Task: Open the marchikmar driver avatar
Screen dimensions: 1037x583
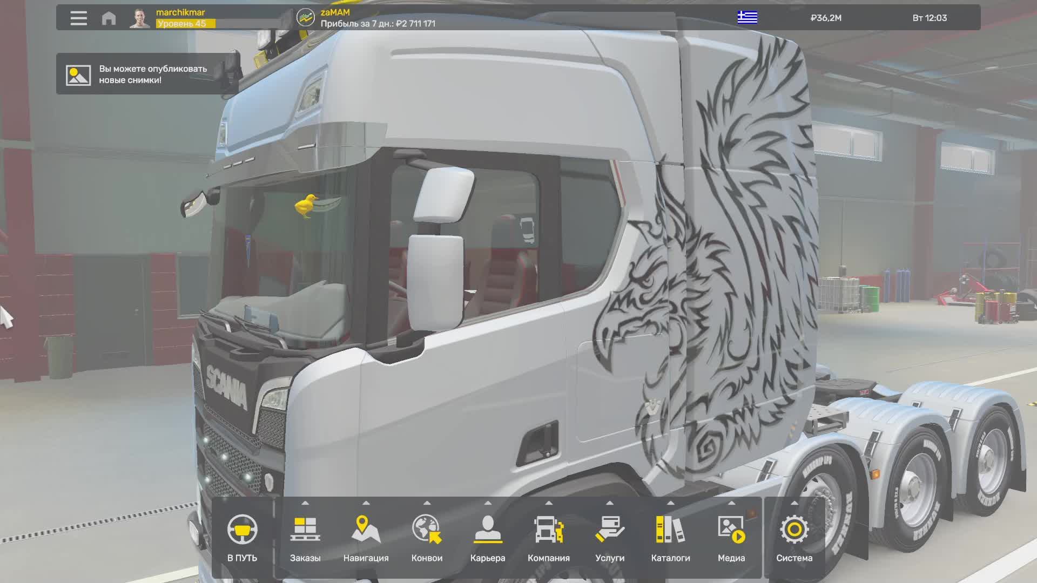Action: coord(140,18)
